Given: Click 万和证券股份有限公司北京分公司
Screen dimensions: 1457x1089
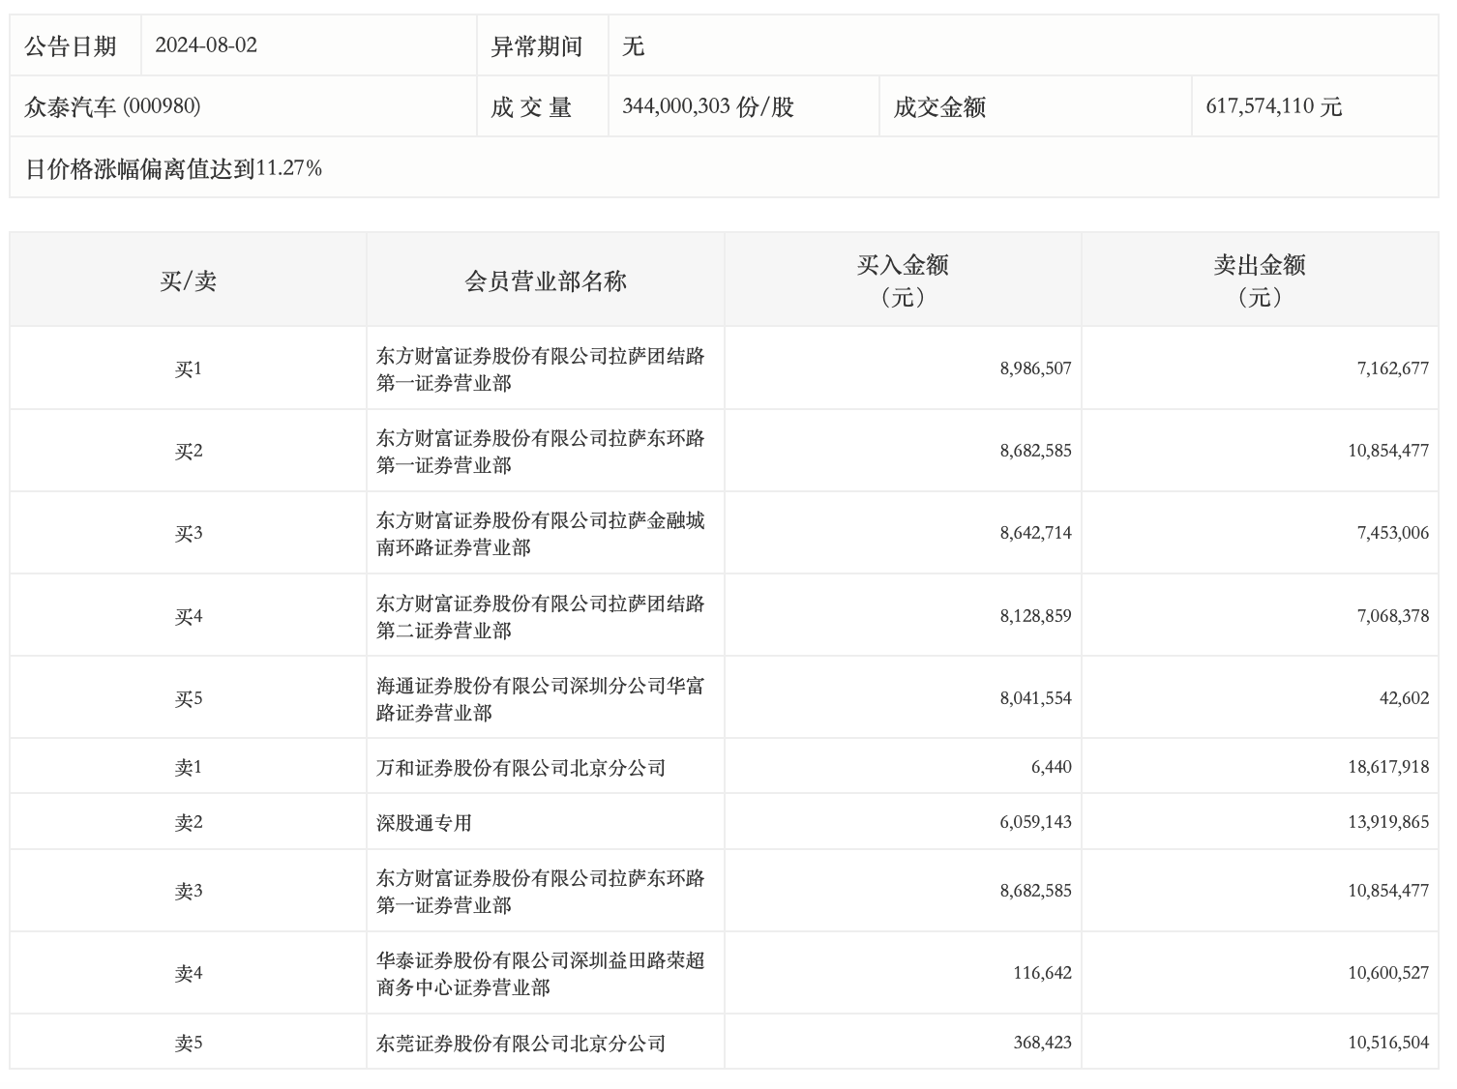Looking at the screenshot, I should [520, 768].
